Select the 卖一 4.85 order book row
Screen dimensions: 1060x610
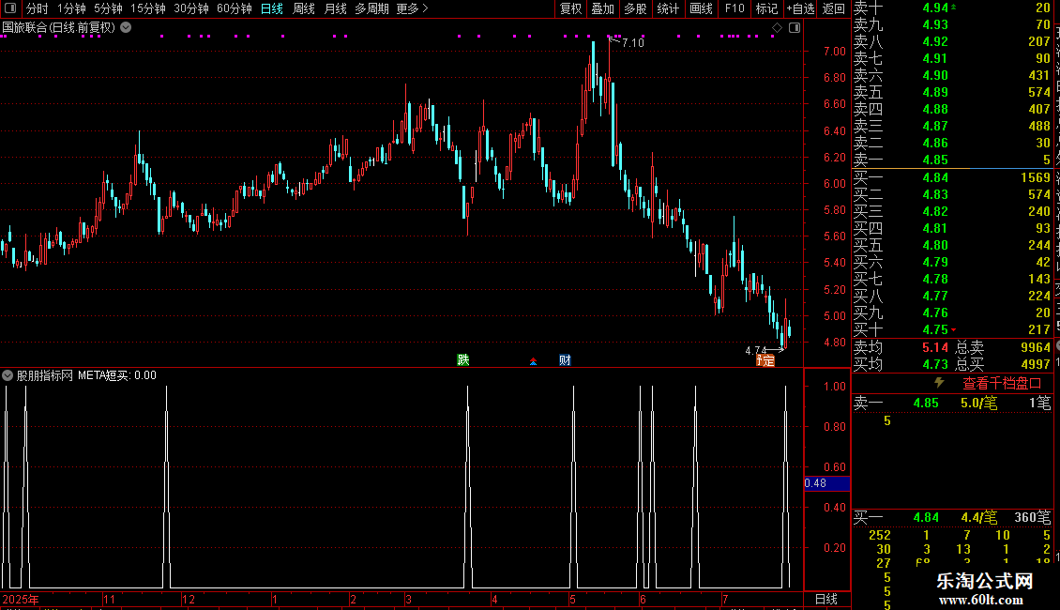[952, 160]
